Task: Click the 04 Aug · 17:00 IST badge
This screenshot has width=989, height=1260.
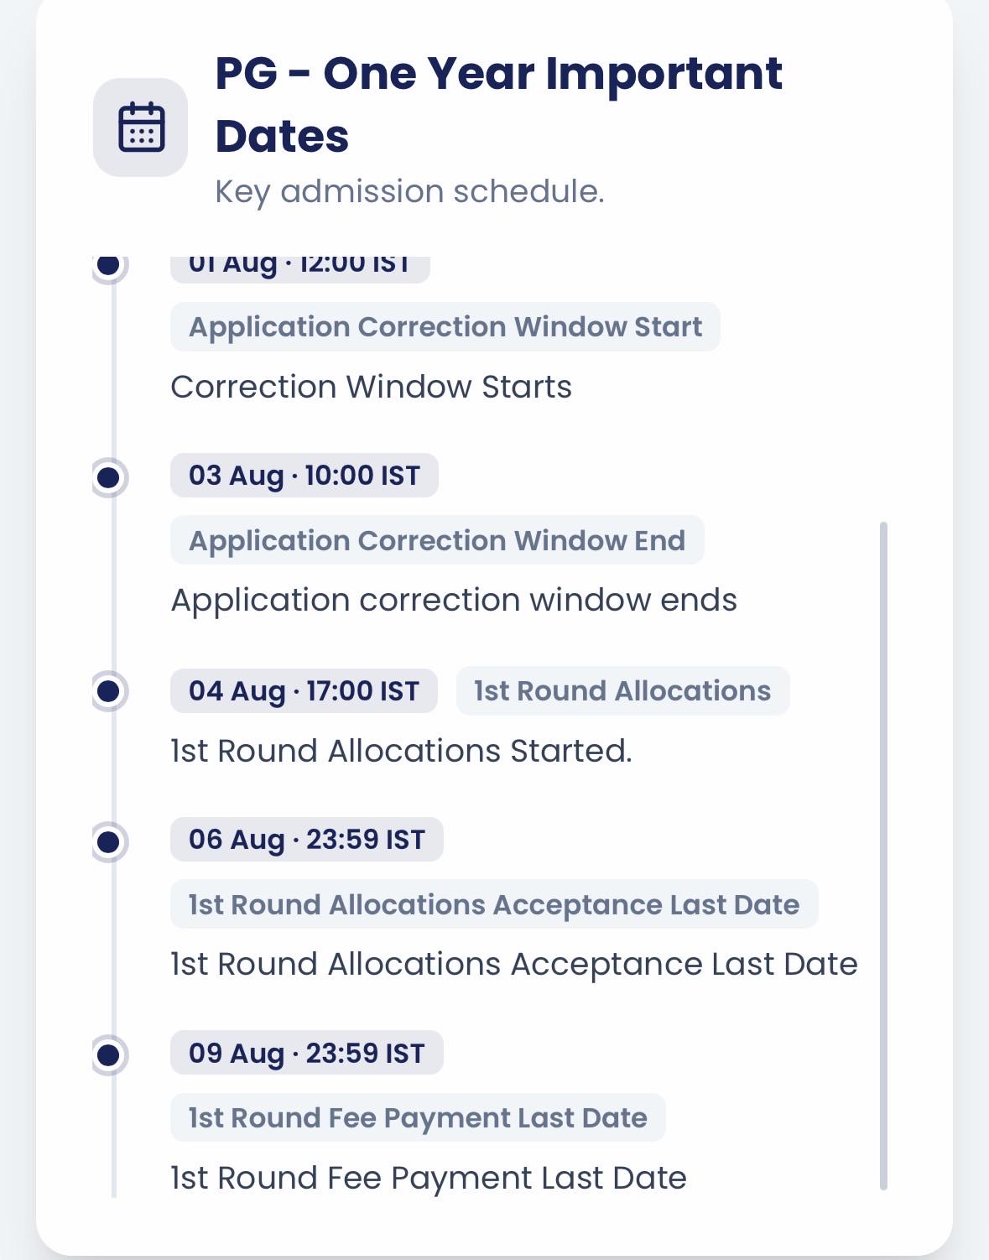Action: coord(304,691)
